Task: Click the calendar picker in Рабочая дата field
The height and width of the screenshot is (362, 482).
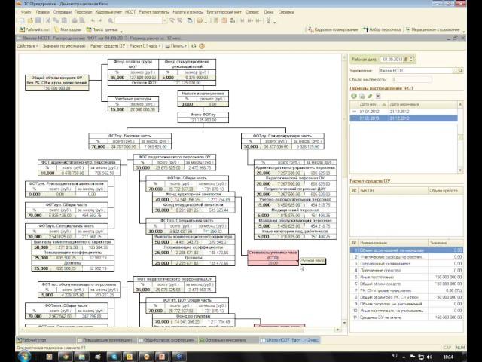Action: pyautogui.click(x=406, y=59)
